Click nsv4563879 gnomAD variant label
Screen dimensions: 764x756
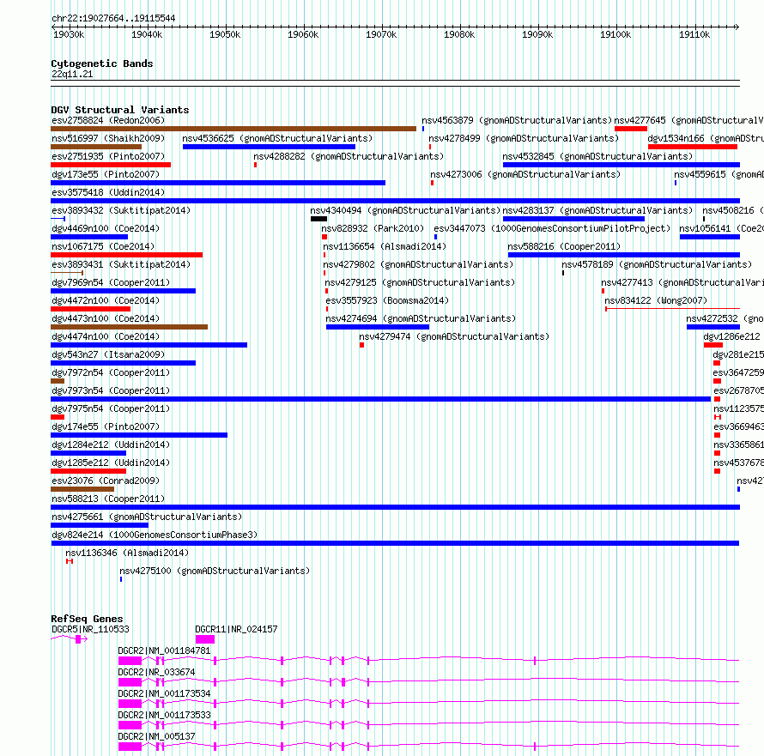(x=517, y=120)
